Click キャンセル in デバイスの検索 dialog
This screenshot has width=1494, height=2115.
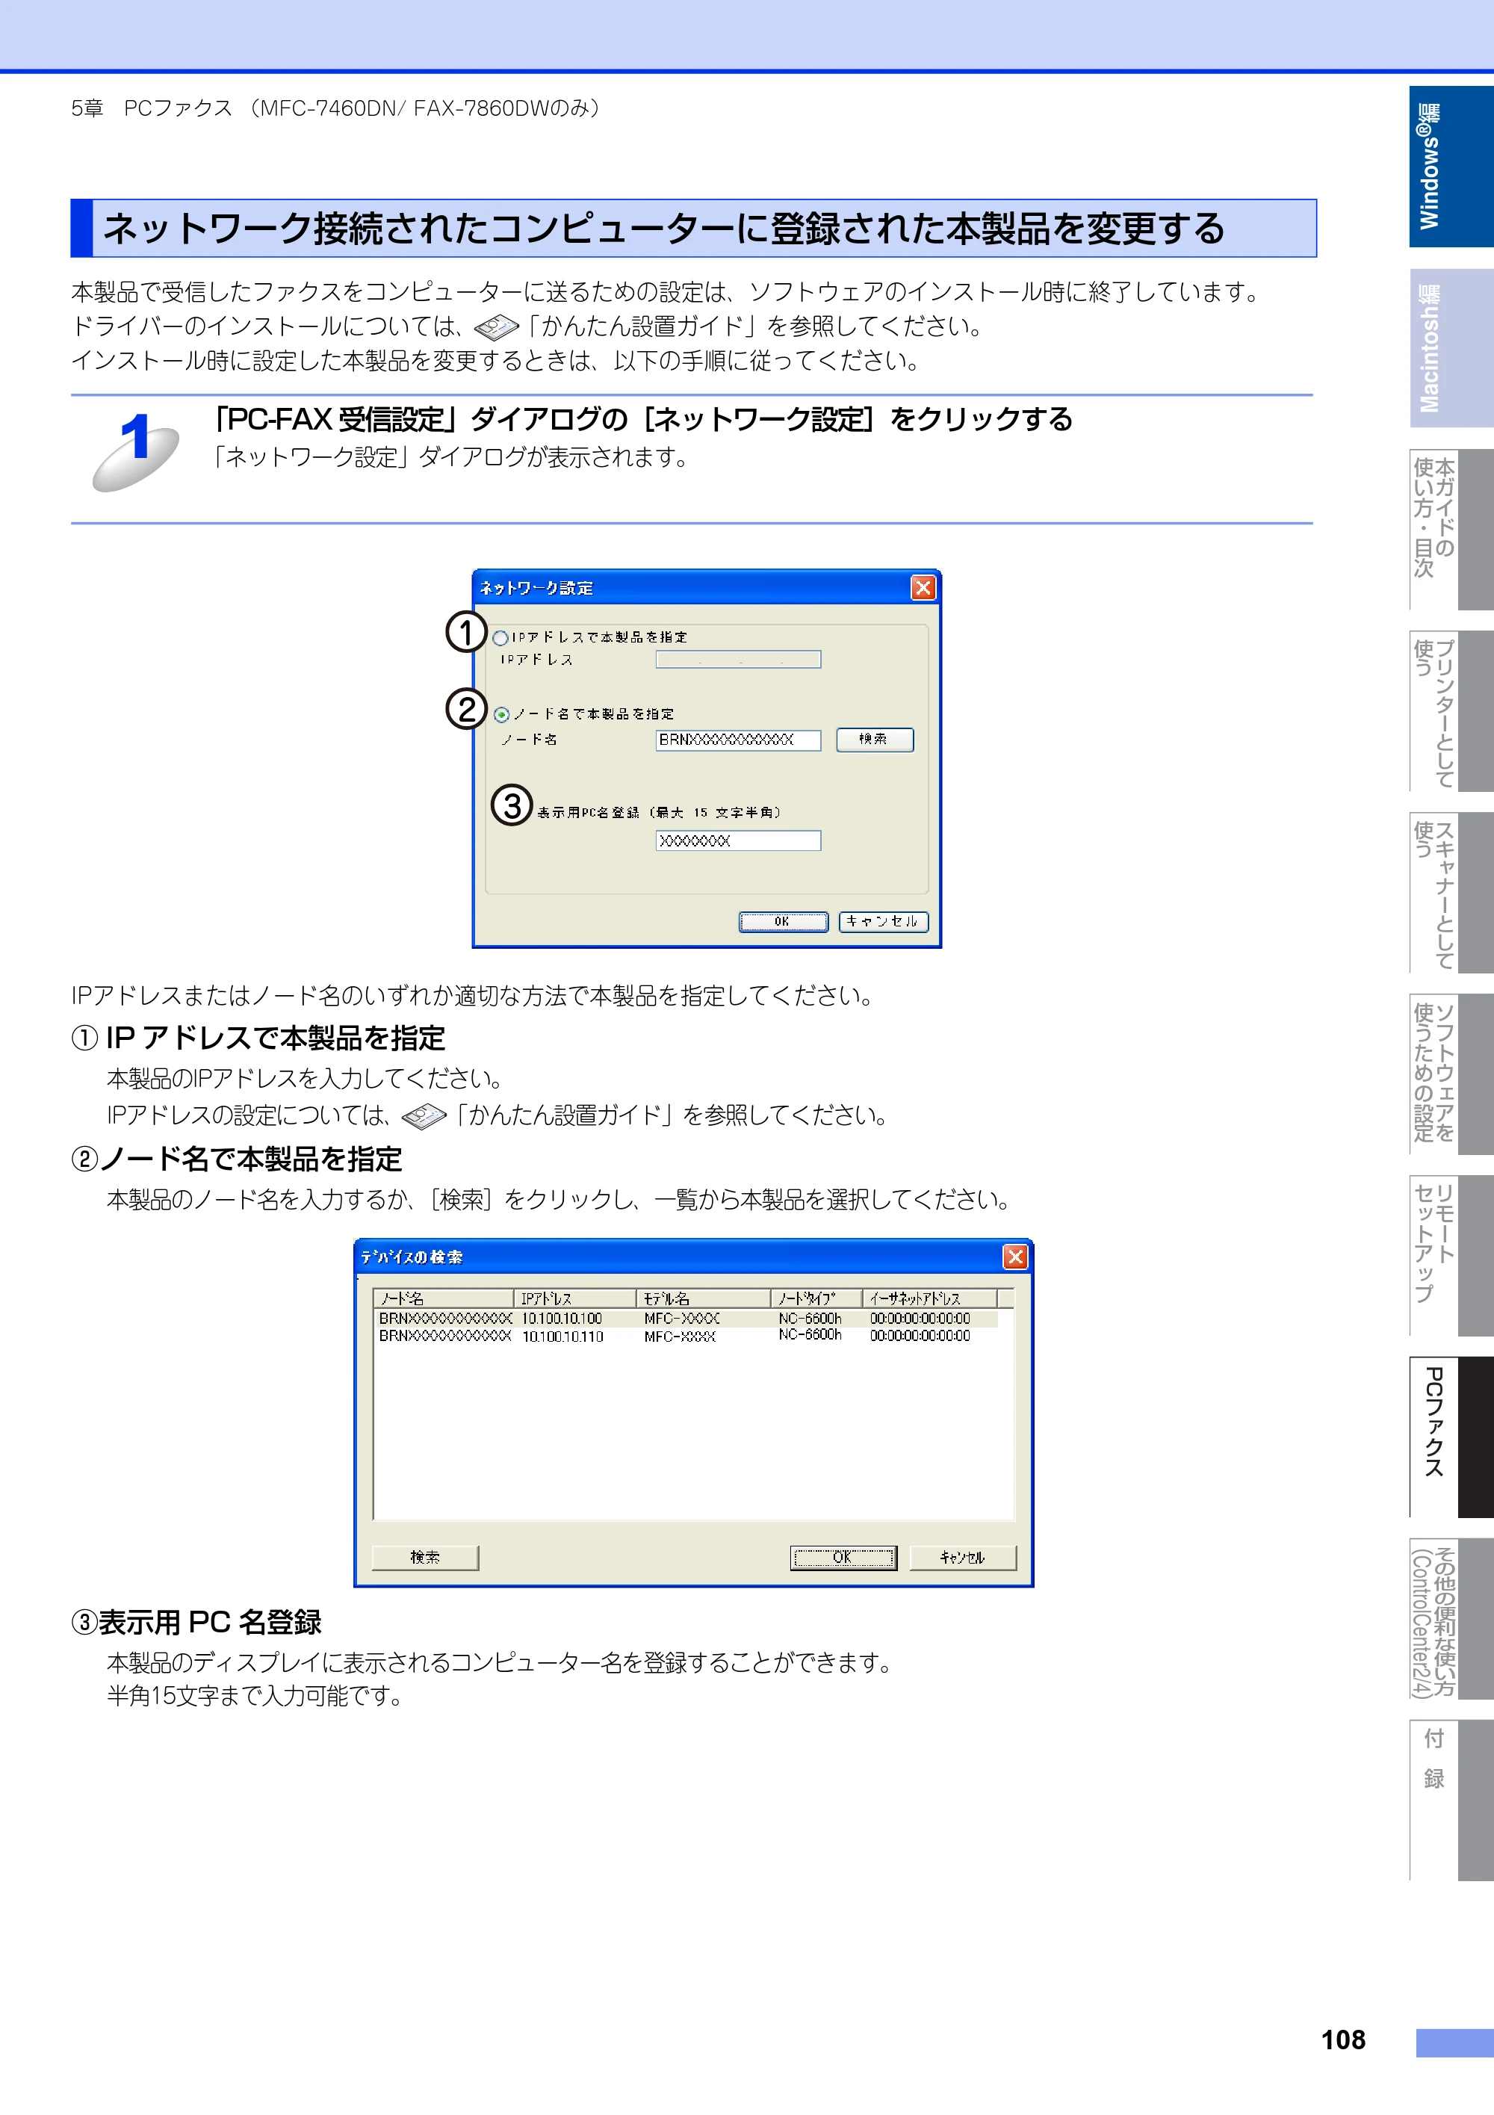click(963, 1558)
